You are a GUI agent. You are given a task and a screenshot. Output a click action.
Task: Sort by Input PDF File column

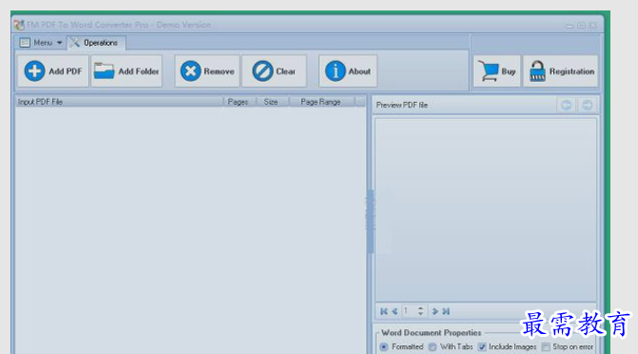(119, 102)
